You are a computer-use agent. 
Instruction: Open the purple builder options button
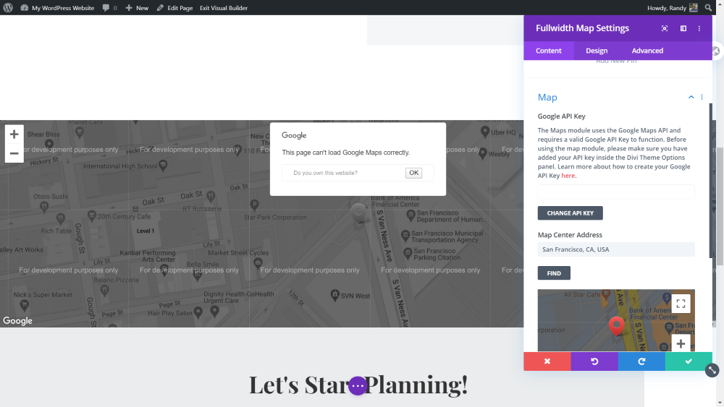click(x=358, y=386)
